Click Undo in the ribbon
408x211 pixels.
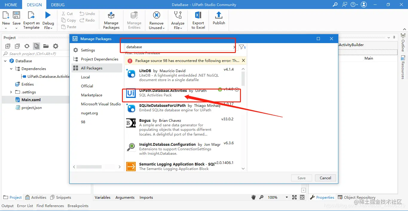[x=87, y=13]
